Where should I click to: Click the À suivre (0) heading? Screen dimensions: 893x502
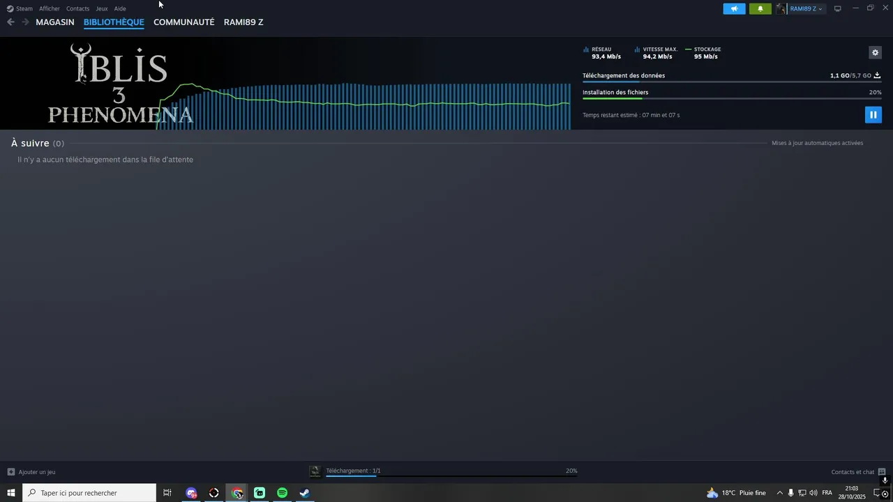tap(38, 143)
